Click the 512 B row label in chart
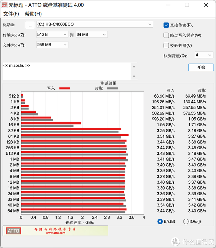This screenshot has width=216, height=248. click(14, 96)
